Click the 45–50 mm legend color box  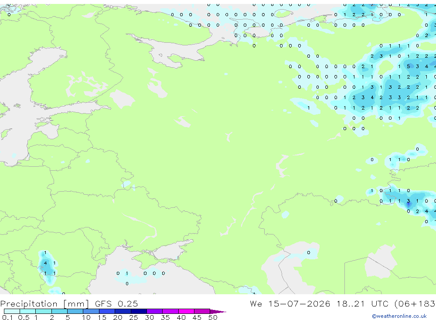tap(202, 311)
